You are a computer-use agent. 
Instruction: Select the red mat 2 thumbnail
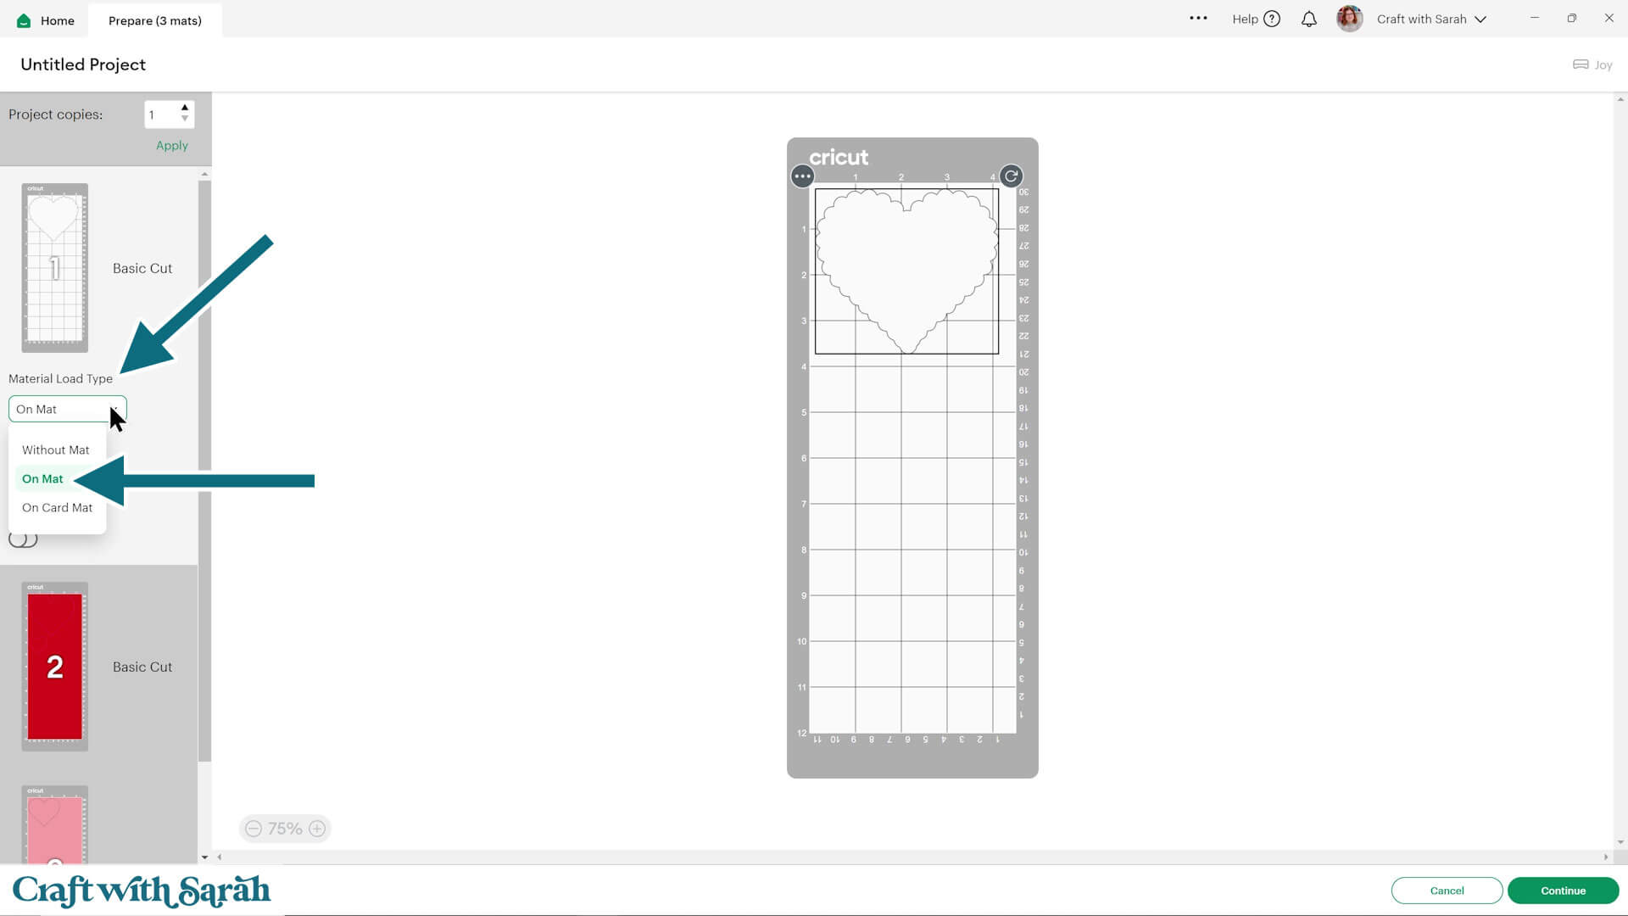coord(54,667)
